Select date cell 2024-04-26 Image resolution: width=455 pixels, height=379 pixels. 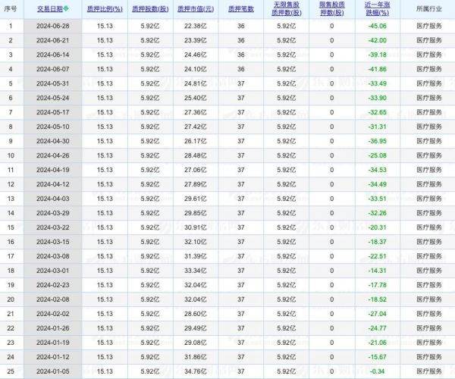53,155
